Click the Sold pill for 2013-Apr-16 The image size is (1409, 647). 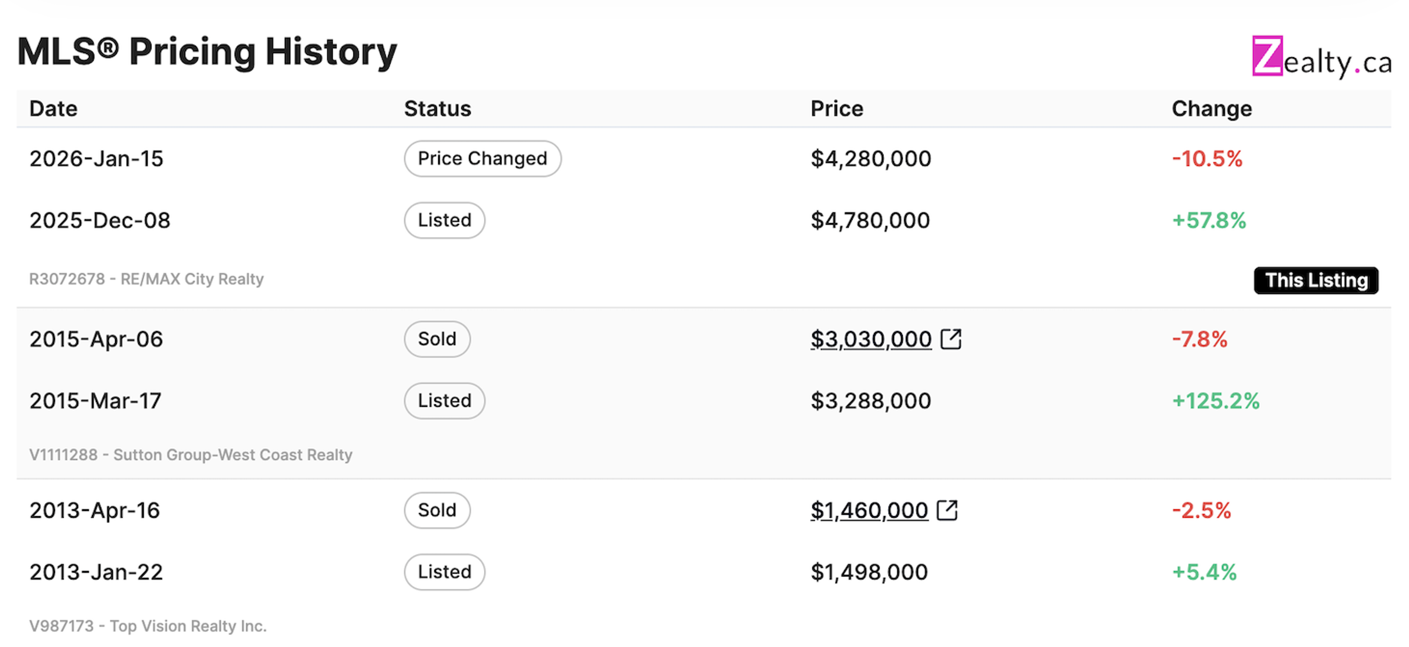pos(437,510)
